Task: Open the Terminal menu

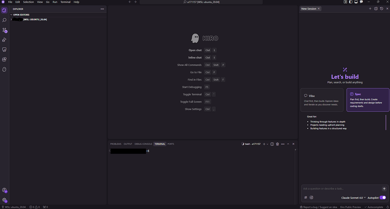Action: (x=65, y=2)
